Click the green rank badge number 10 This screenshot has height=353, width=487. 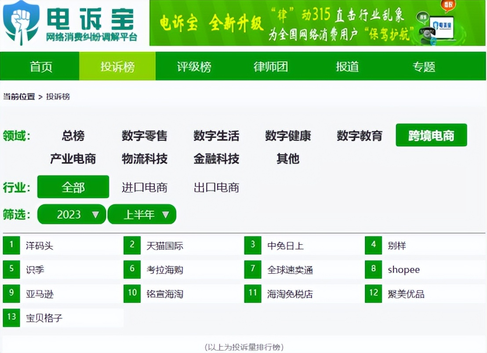pyautogui.click(x=132, y=293)
